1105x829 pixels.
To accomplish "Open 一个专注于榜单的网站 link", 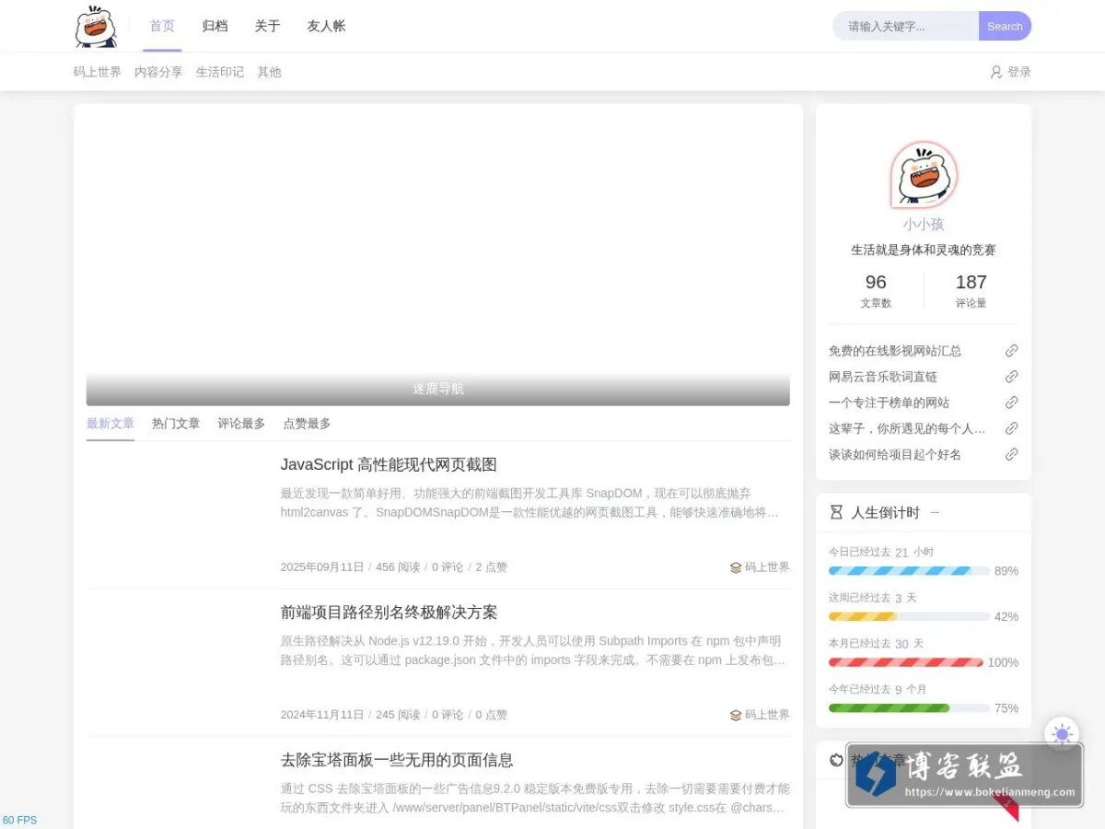I will click(889, 403).
